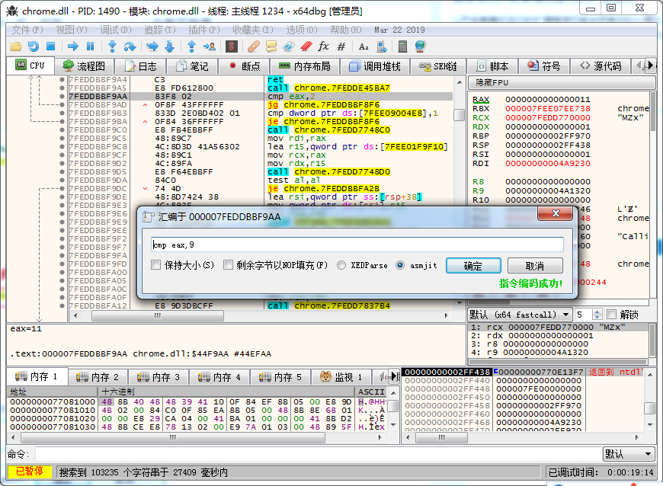This screenshot has height=486, width=663.
Task: Switch to the 调用堆栈 tab
Action: coord(375,66)
